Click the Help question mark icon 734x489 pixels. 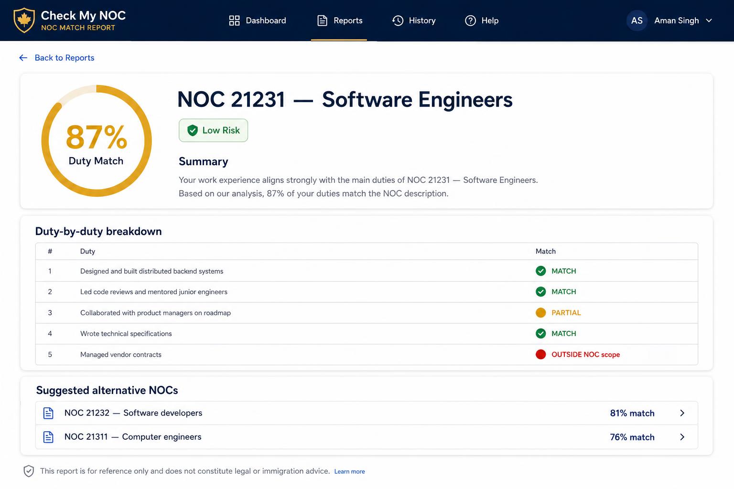(470, 21)
